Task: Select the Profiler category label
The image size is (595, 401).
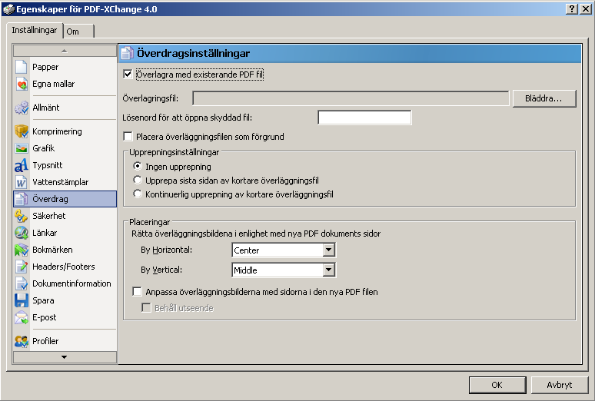Action: [45, 341]
